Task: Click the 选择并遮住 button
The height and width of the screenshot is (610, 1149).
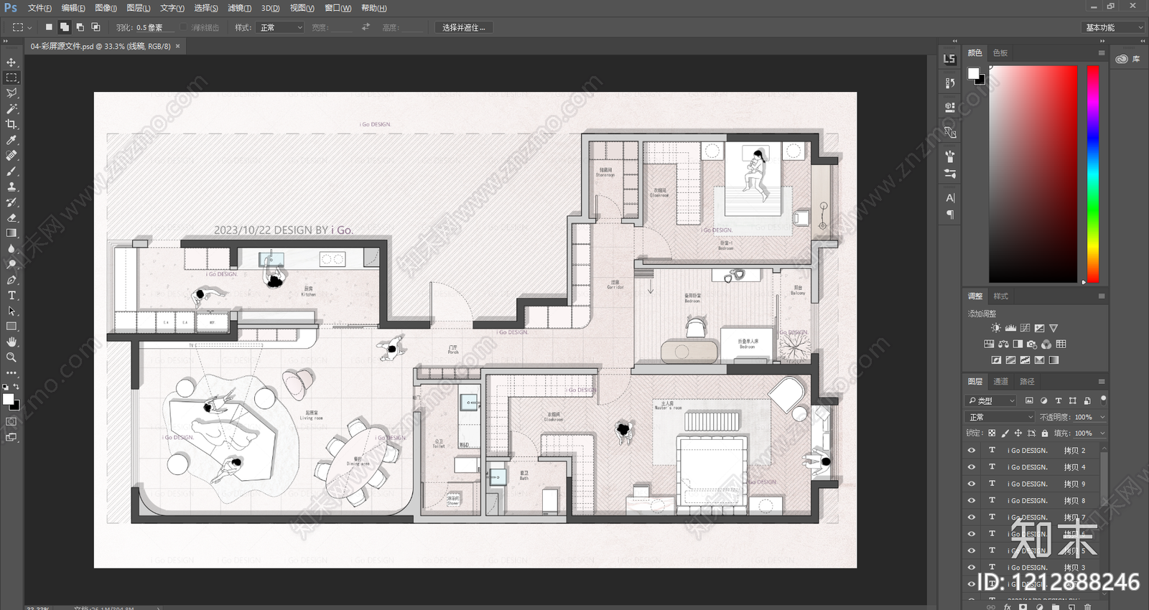Action: click(463, 27)
